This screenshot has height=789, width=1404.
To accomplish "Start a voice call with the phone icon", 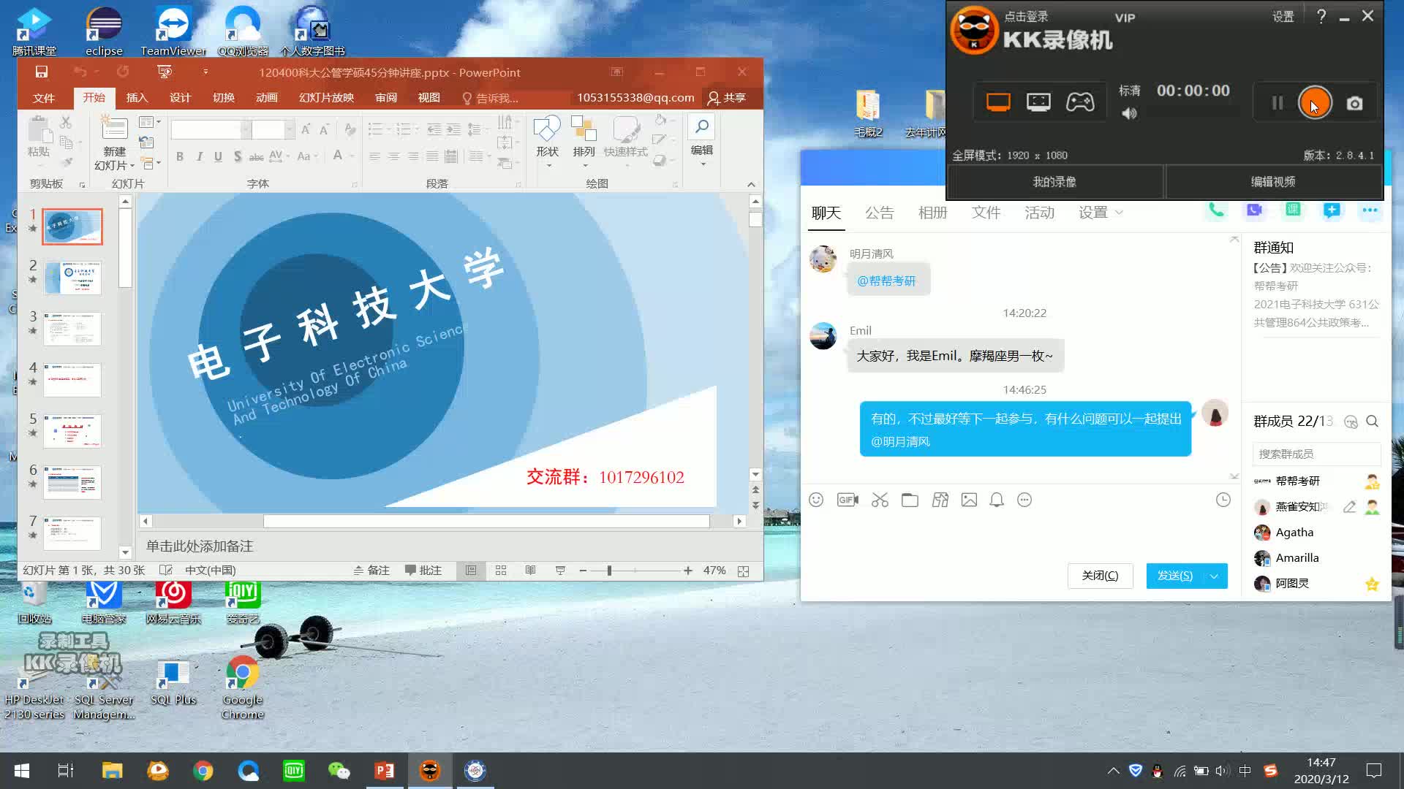I will click(1215, 210).
